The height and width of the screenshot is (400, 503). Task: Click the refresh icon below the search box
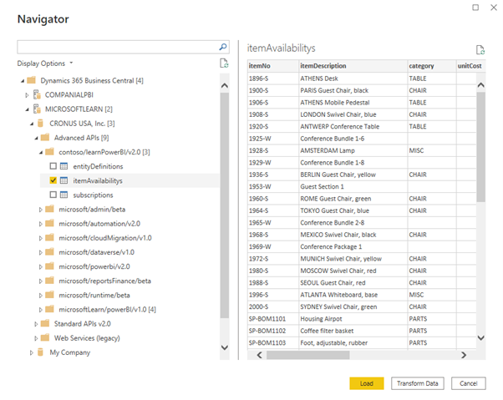point(224,63)
